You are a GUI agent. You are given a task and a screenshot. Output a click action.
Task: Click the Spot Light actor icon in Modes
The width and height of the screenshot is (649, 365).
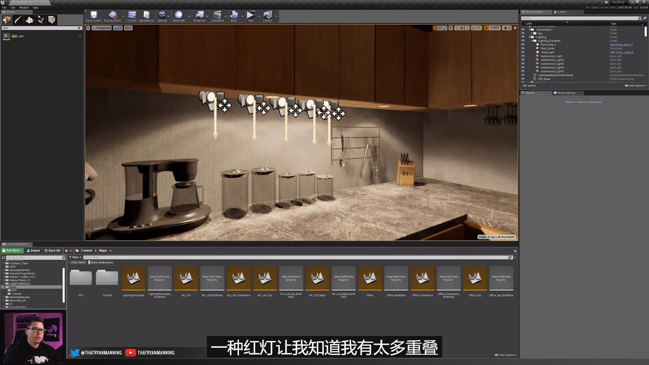(6, 36)
